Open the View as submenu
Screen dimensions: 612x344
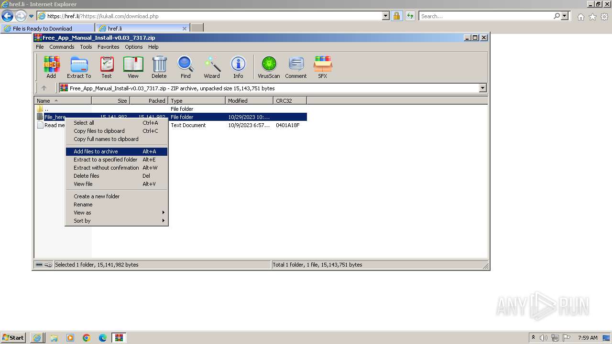tap(117, 213)
